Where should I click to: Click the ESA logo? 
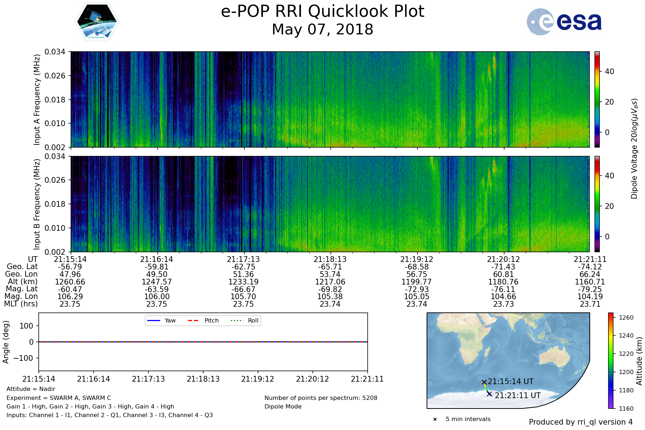coord(564,22)
